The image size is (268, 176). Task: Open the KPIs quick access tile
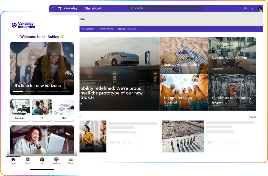click(x=64, y=110)
